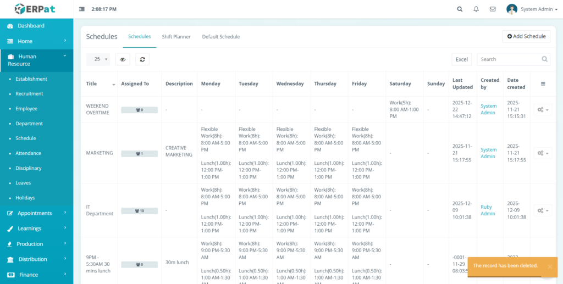This screenshot has width=563, height=284.
Task: Open actions dropdown for MARKETING schedule row
Action: (x=543, y=153)
